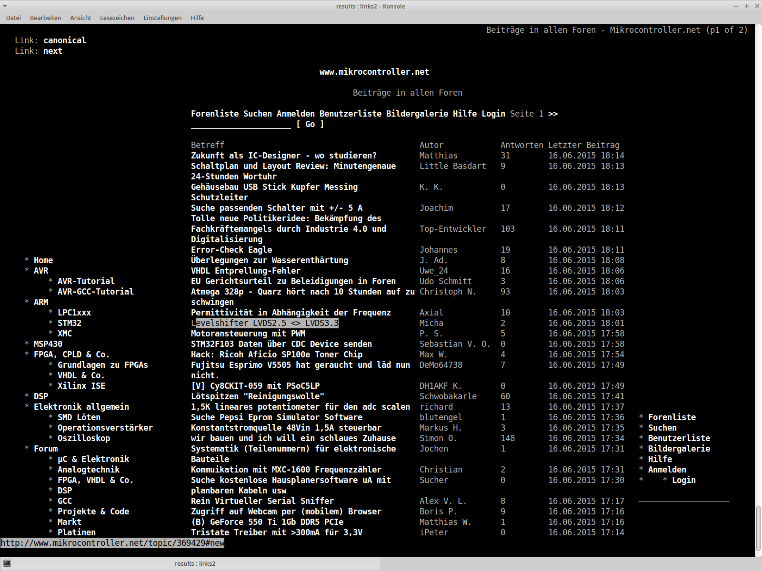Click the Login link

[x=493, y=114]
